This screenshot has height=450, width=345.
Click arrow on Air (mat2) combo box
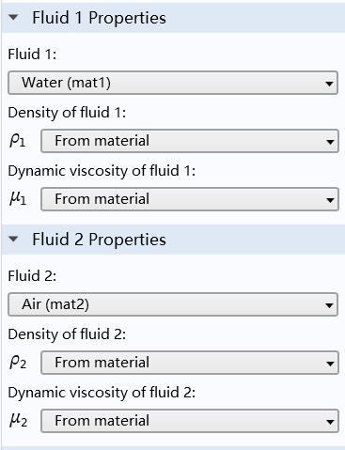click(x=329, y=305)
